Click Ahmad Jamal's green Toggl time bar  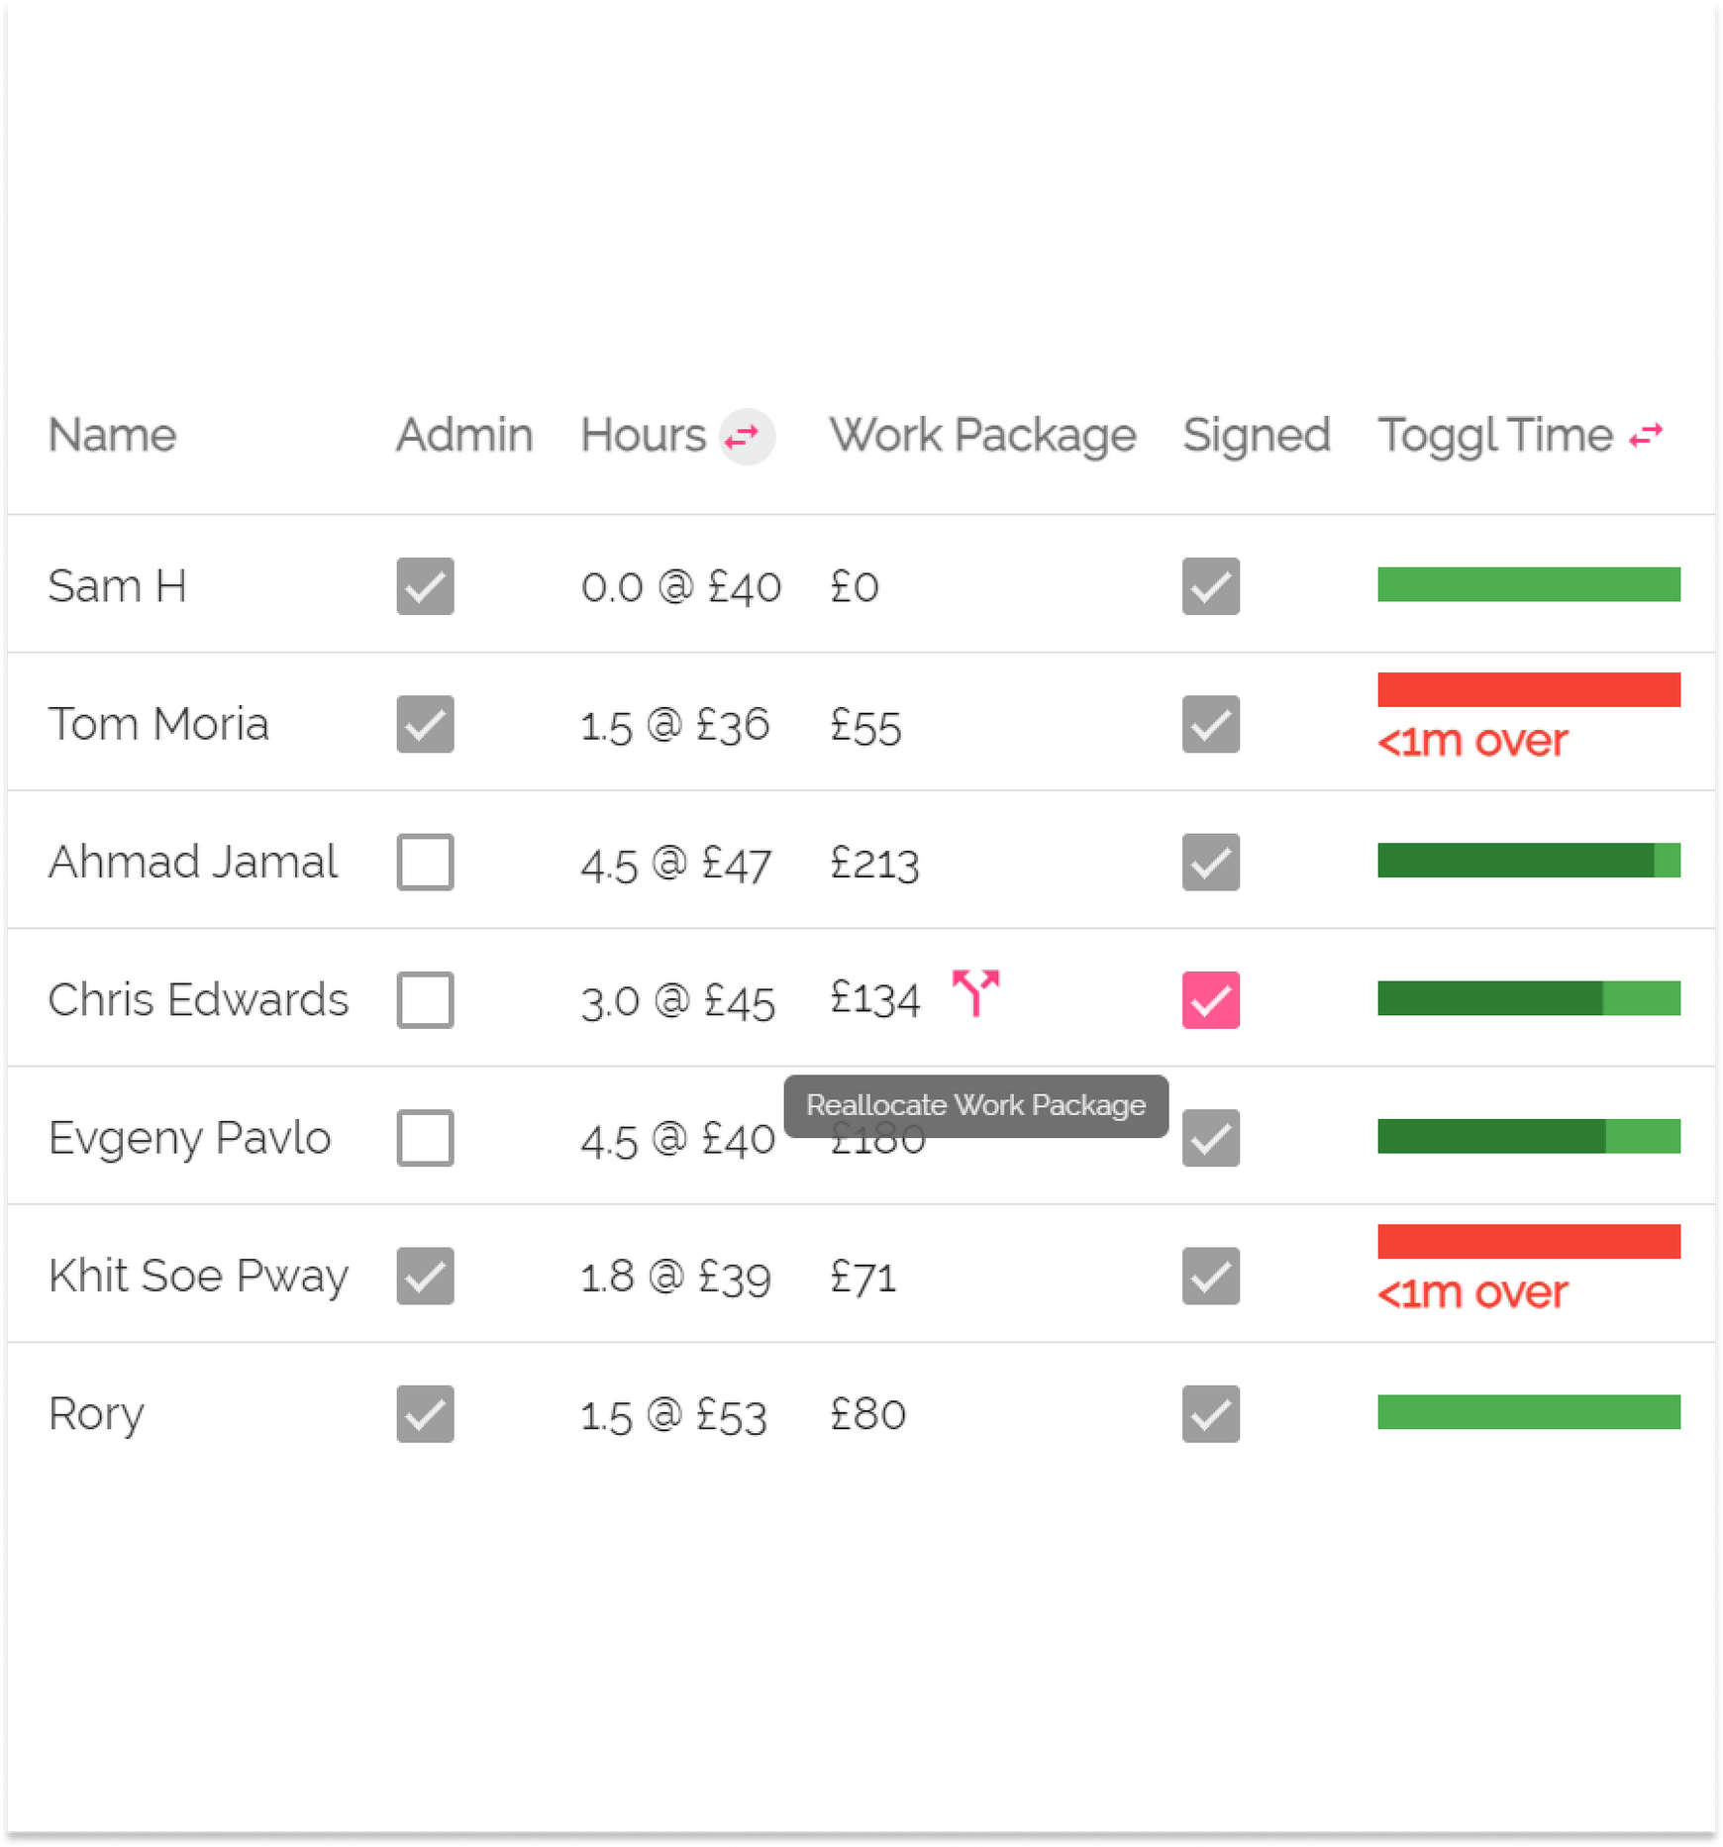click(1528, 861)
